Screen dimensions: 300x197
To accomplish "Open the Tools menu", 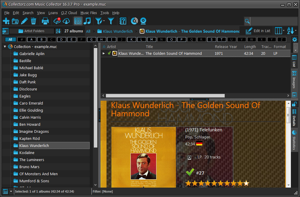I will (x=104, y=13).
